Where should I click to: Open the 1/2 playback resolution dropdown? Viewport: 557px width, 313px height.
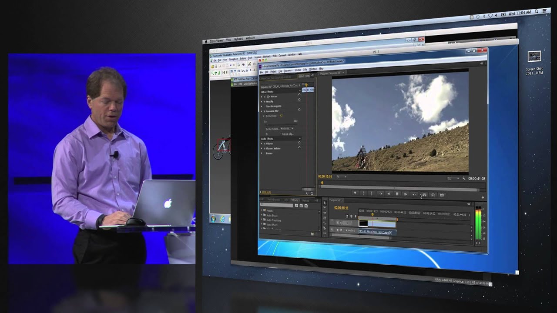point(453,178)
